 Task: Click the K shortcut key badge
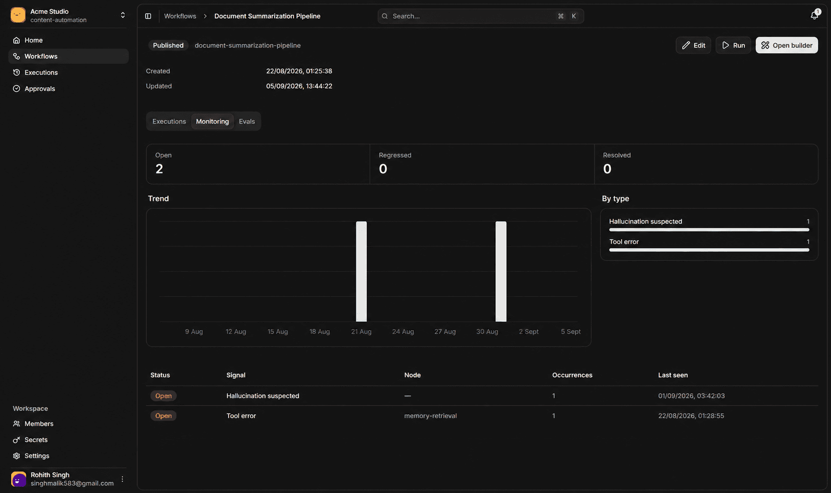(574, 16)
